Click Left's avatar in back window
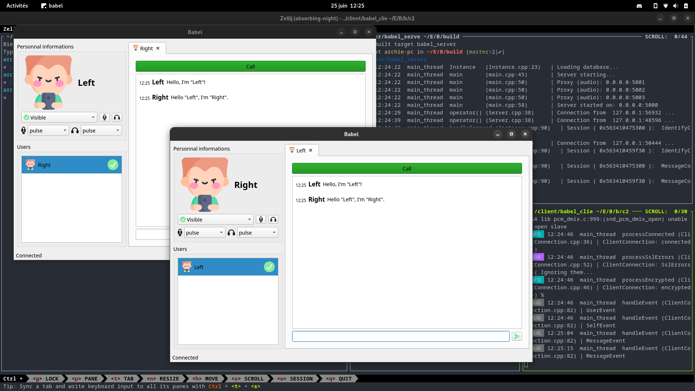 pos(48,83)
